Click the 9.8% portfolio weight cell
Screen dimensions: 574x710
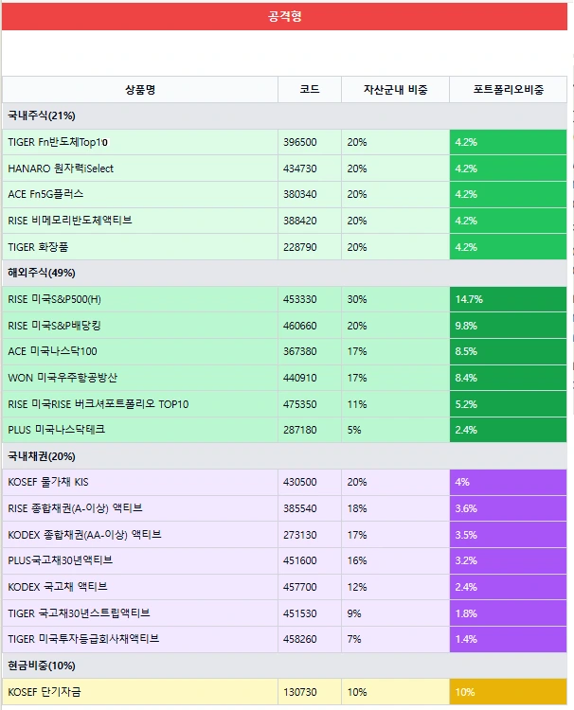(509, 326)
